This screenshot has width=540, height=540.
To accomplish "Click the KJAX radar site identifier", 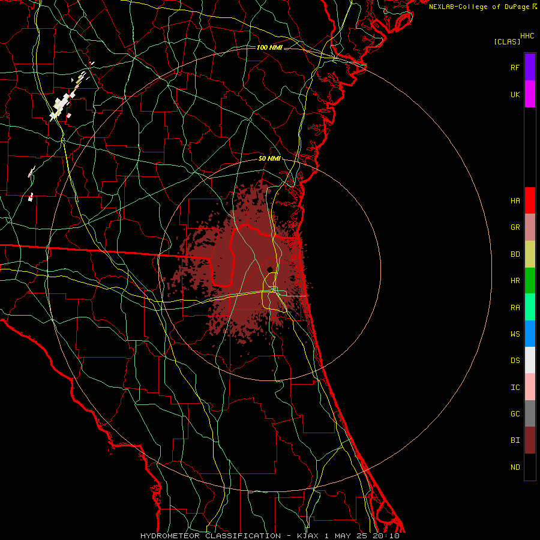I will tap(308, 536).
